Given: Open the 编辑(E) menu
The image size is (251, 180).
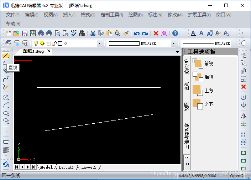Looking at the screenshot, I should [x=32, y=15].
